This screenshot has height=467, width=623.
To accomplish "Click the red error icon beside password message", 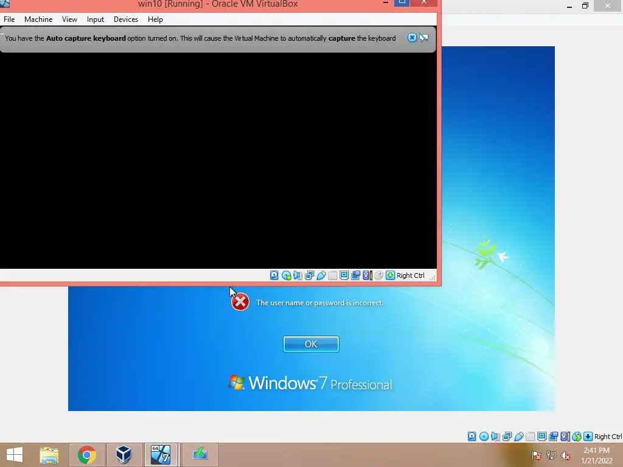I will [240, 302].
